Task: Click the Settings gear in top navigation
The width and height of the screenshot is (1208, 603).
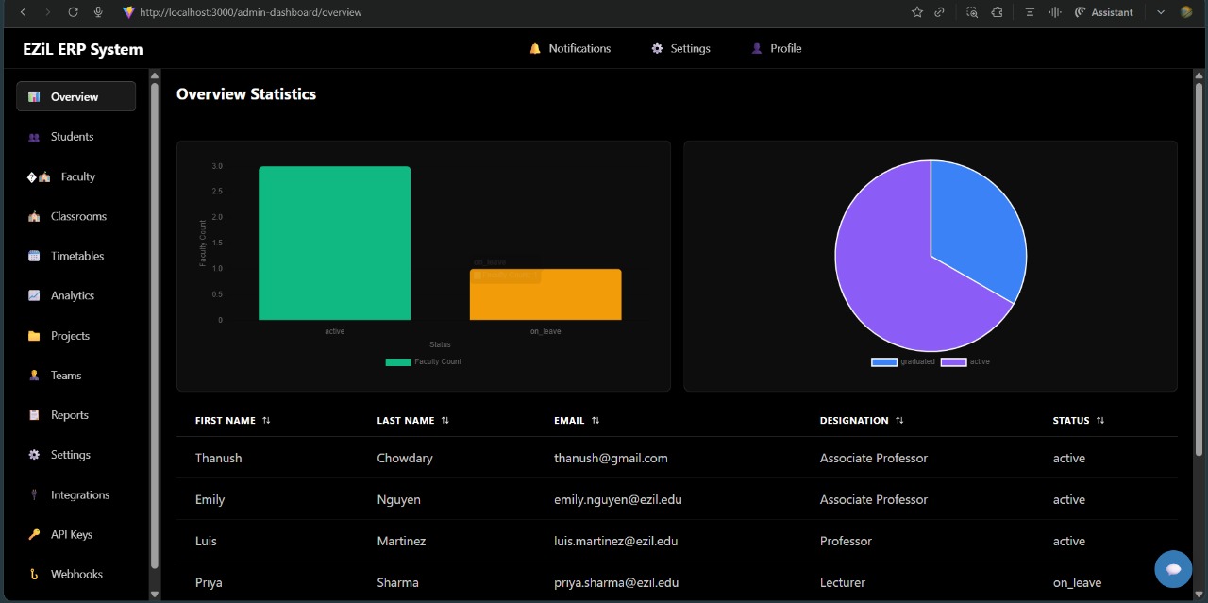Action: click(x=680, y=48)
